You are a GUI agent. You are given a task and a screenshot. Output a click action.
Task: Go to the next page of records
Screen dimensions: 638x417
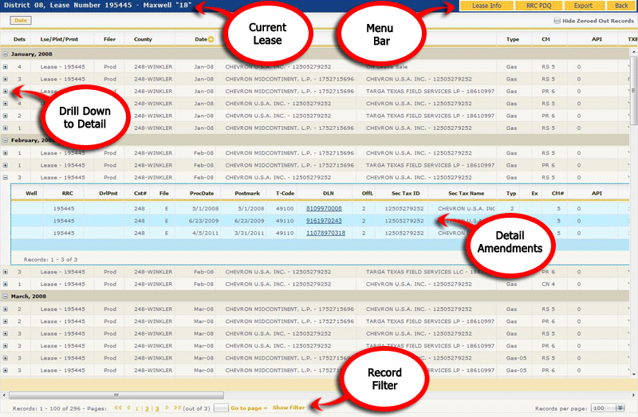(167, 407)
